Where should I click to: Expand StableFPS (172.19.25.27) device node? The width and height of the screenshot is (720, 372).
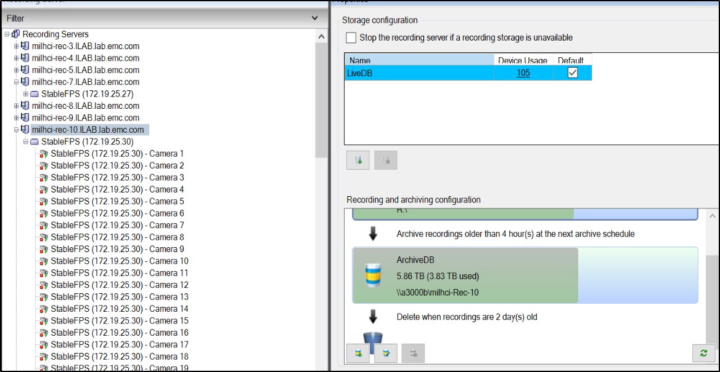26,94
